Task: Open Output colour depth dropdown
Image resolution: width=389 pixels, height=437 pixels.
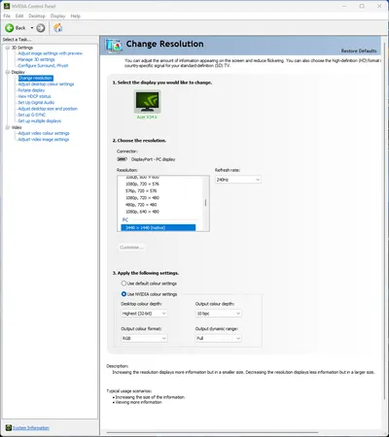Action: 219,314
